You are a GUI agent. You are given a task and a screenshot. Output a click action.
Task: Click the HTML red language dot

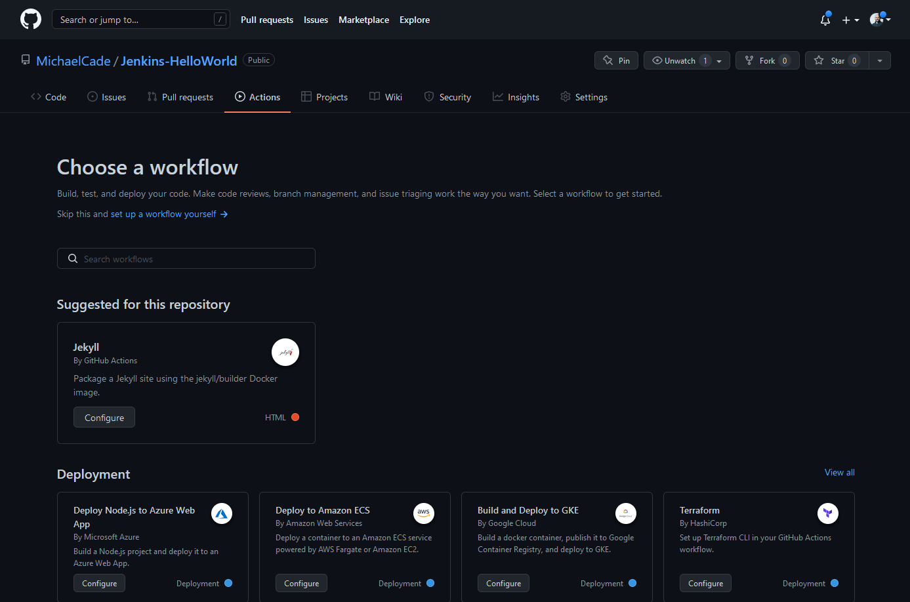pos(295,417)
